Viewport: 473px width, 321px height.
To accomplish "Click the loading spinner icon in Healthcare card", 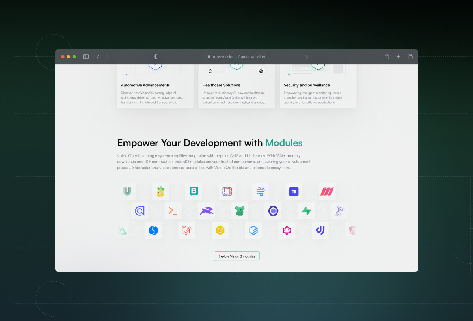I will pos(210,71).
